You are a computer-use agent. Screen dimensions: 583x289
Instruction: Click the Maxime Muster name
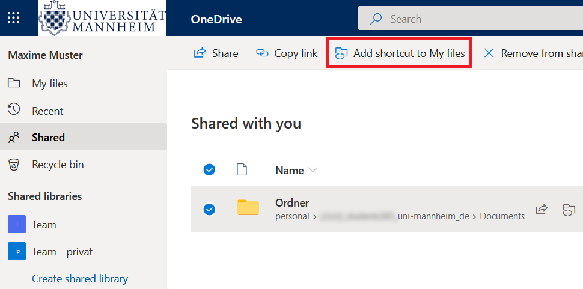[45, 55]
